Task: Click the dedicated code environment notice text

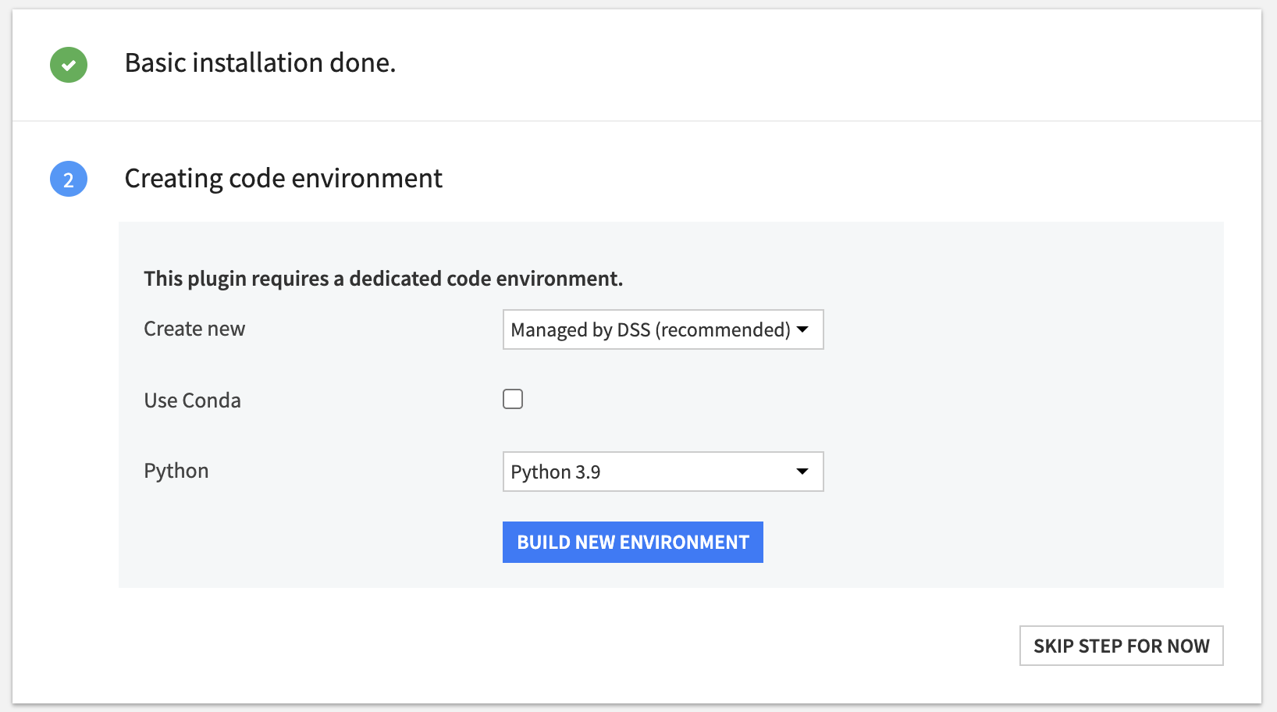Action: tap(383, 279)
